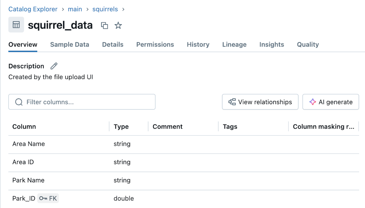Select the Area Name column row
This screenshot has width=365, height=208.
click(28, 144)
